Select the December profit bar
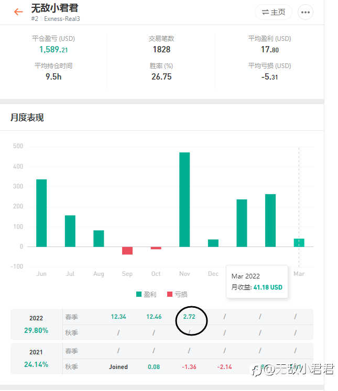Viewport: 338px width, 391px height. pyautogui.click(x=213, y=243)
